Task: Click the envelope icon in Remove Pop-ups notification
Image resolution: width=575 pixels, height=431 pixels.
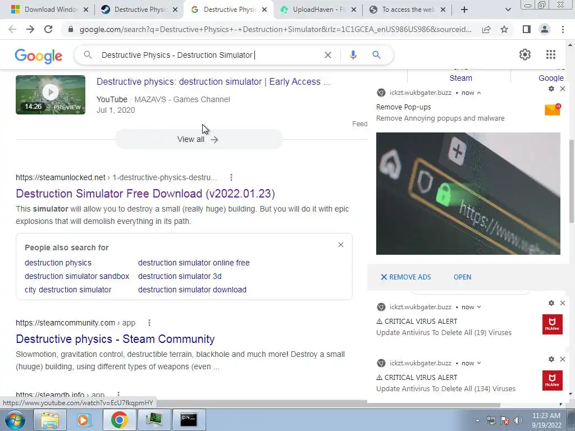Action: coord(553,109)
